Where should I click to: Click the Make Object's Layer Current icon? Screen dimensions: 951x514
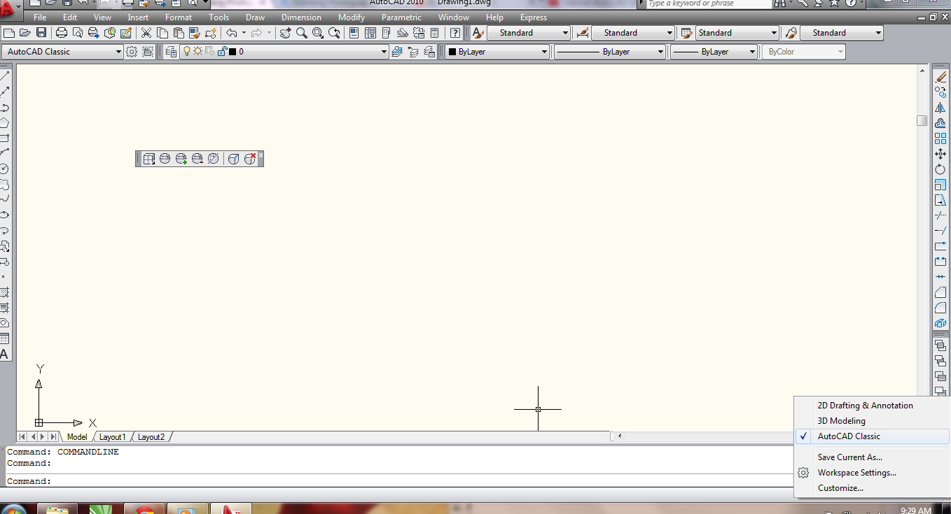397,52
